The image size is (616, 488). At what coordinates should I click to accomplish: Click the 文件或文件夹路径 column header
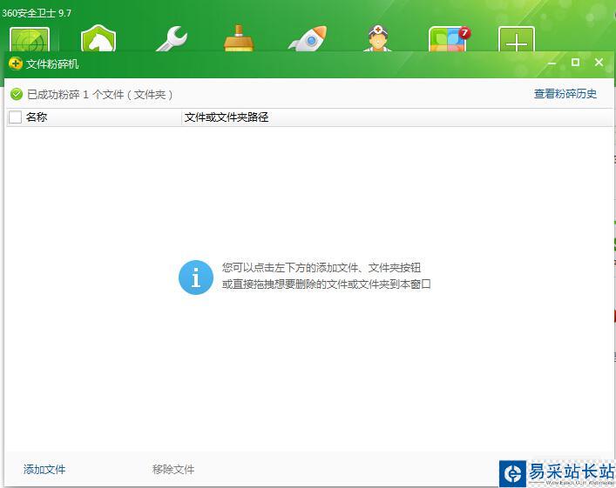[396, 117]
